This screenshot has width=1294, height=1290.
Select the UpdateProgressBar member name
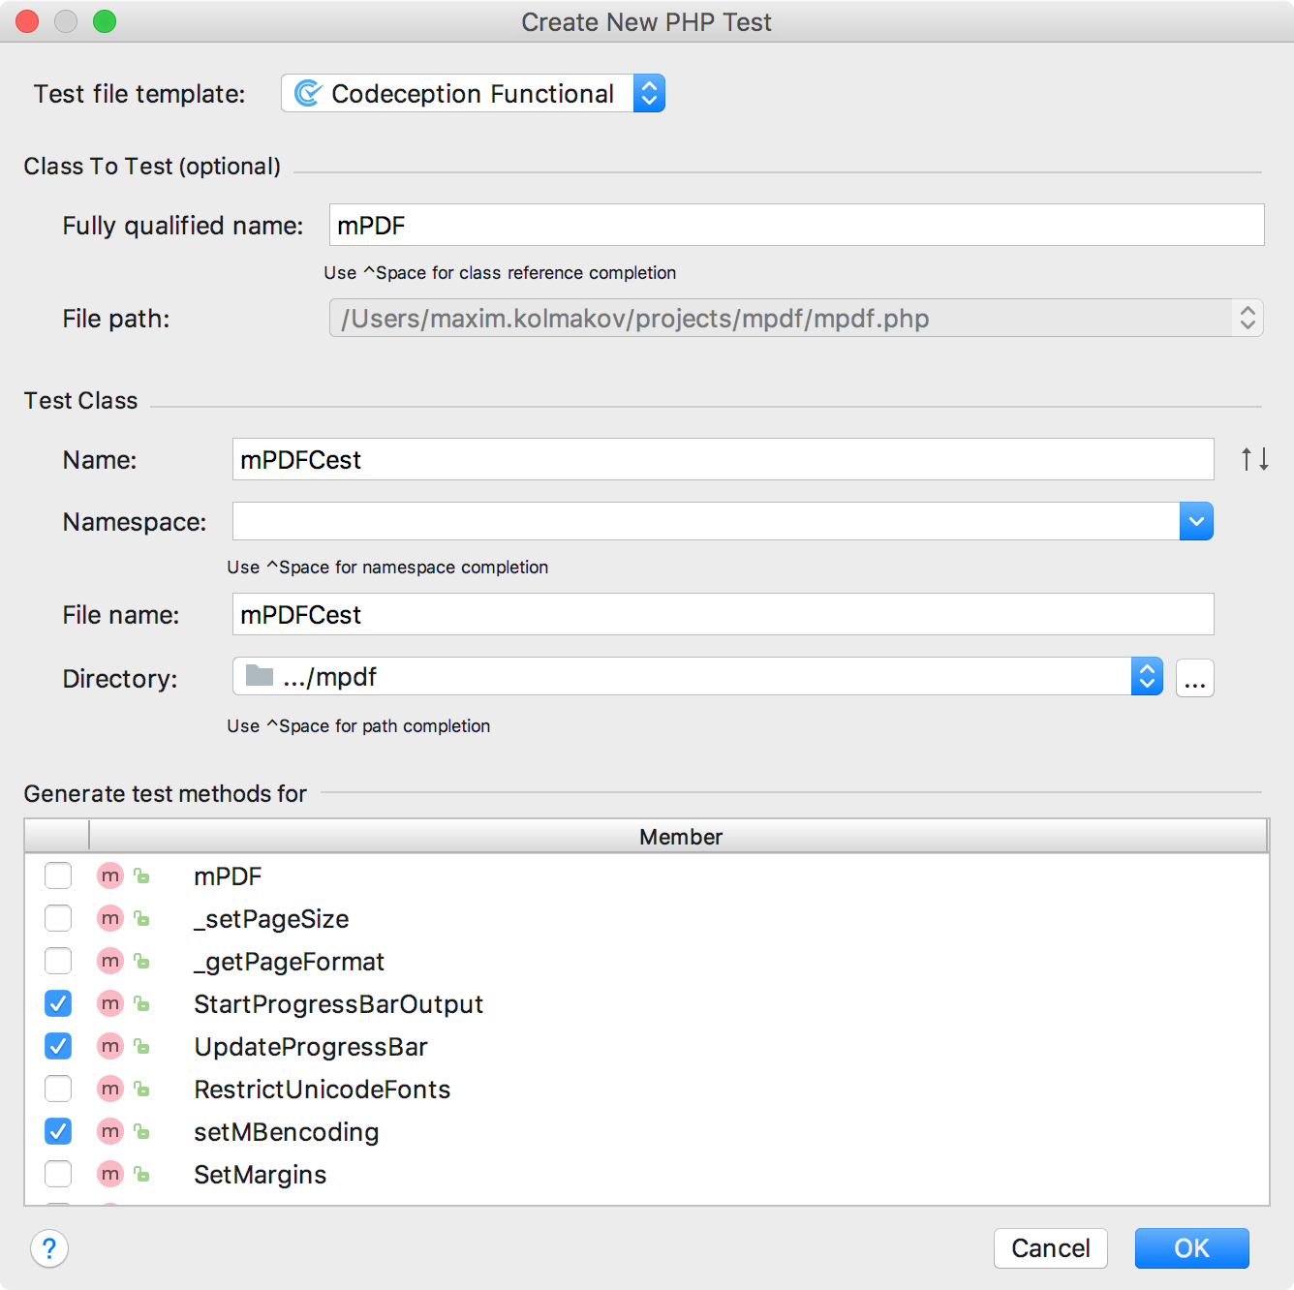click(x=310, y=1047)
